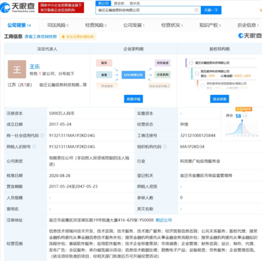262x261 pixels.
Task: Click the 分支机构 node in the structure diagram
Action: point(162,75)
